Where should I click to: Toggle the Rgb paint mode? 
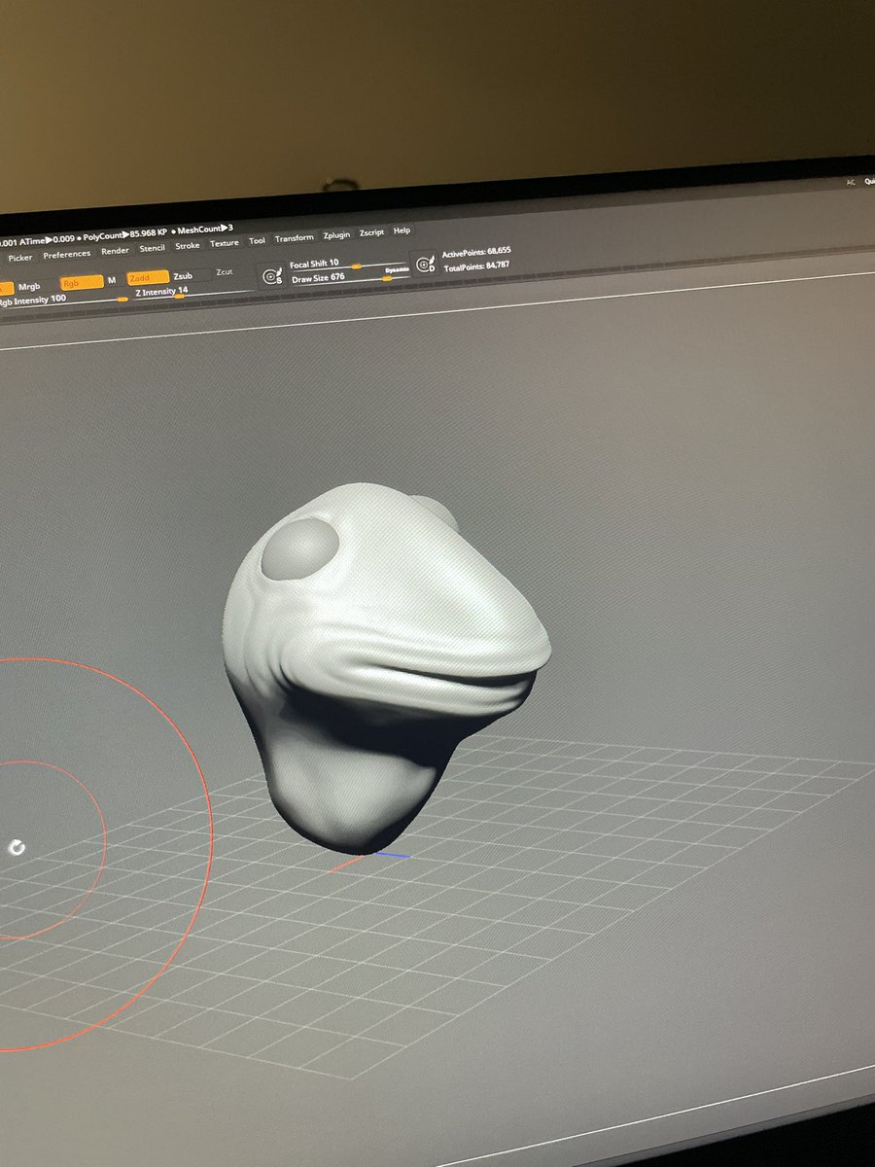81,283
